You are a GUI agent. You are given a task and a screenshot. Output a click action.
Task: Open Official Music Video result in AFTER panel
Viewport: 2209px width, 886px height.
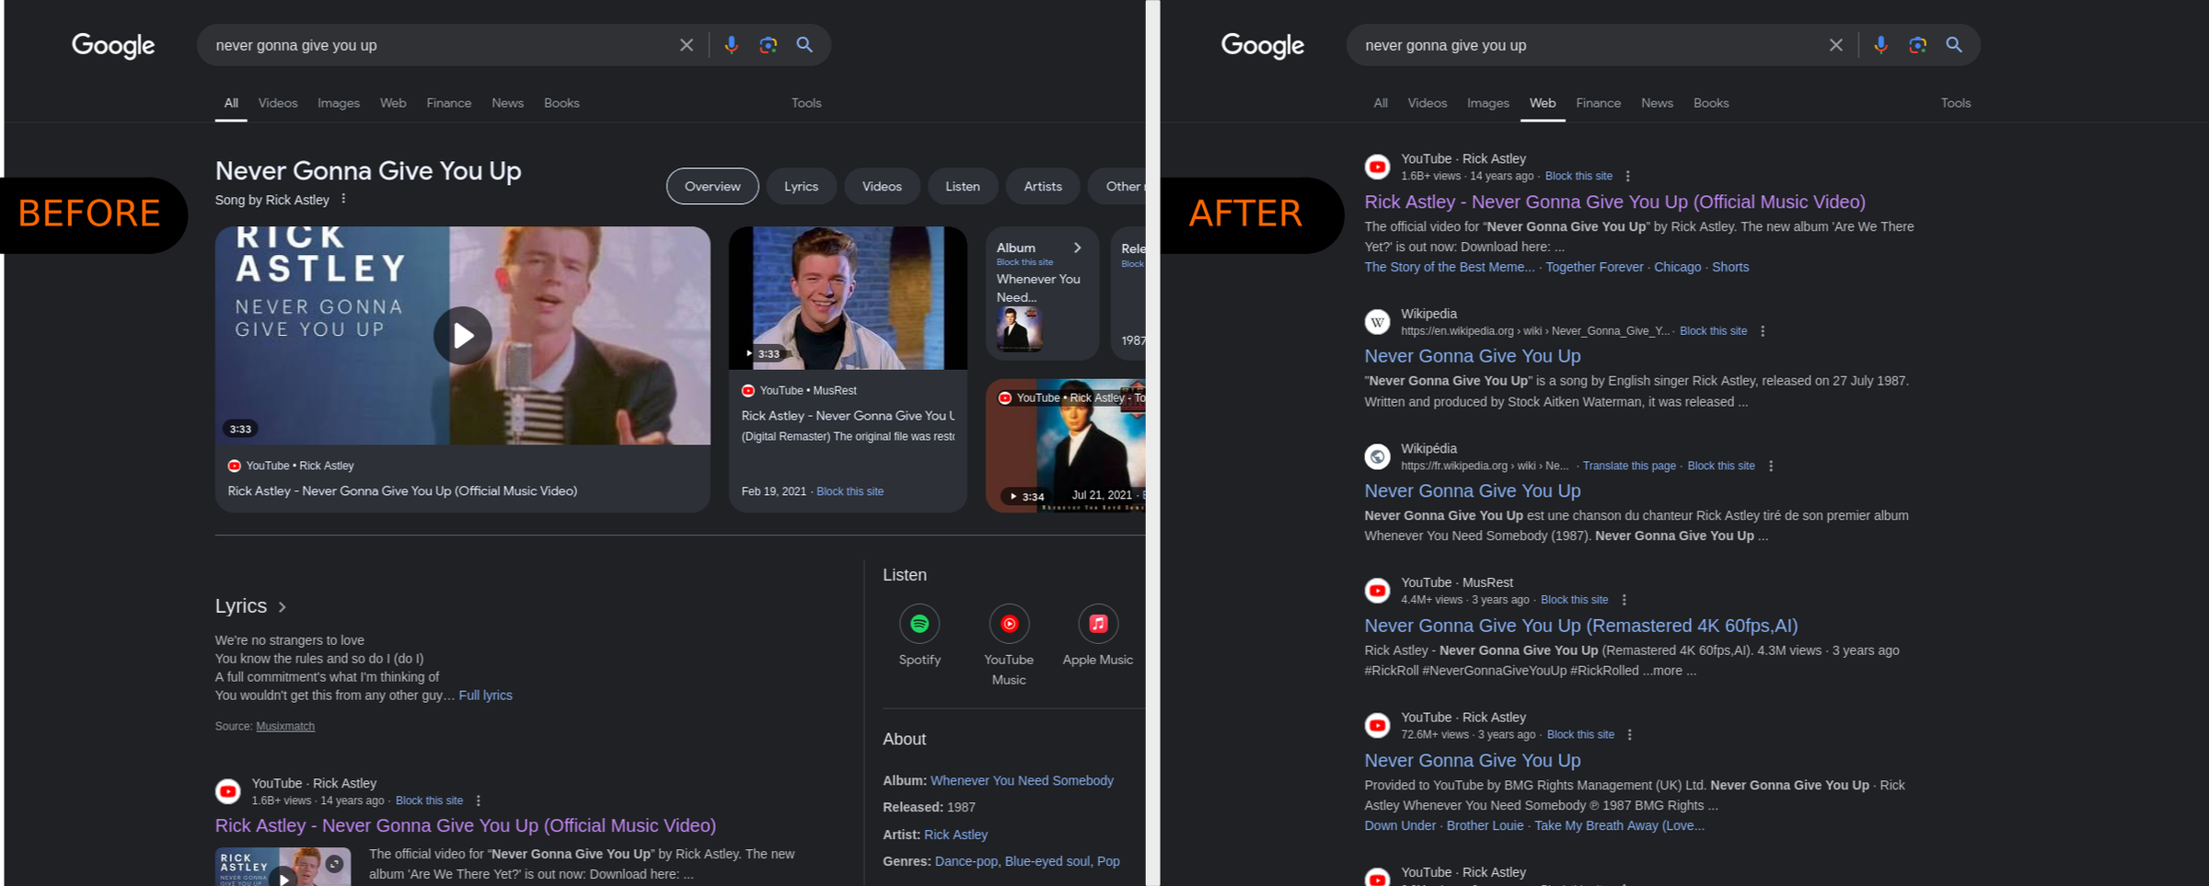click(x=1615, y=201)
